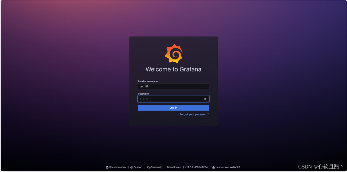Open the Documentation link
Image resolution: width=347 pixels, height=172 pixels.
click(117, 167)
